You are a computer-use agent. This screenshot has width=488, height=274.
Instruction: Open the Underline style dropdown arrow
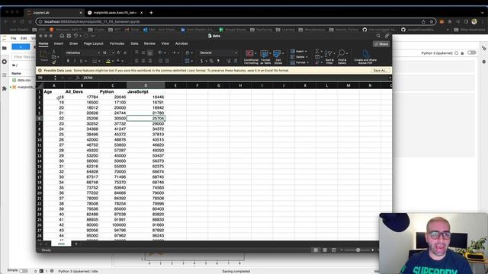tap(86, 61)
